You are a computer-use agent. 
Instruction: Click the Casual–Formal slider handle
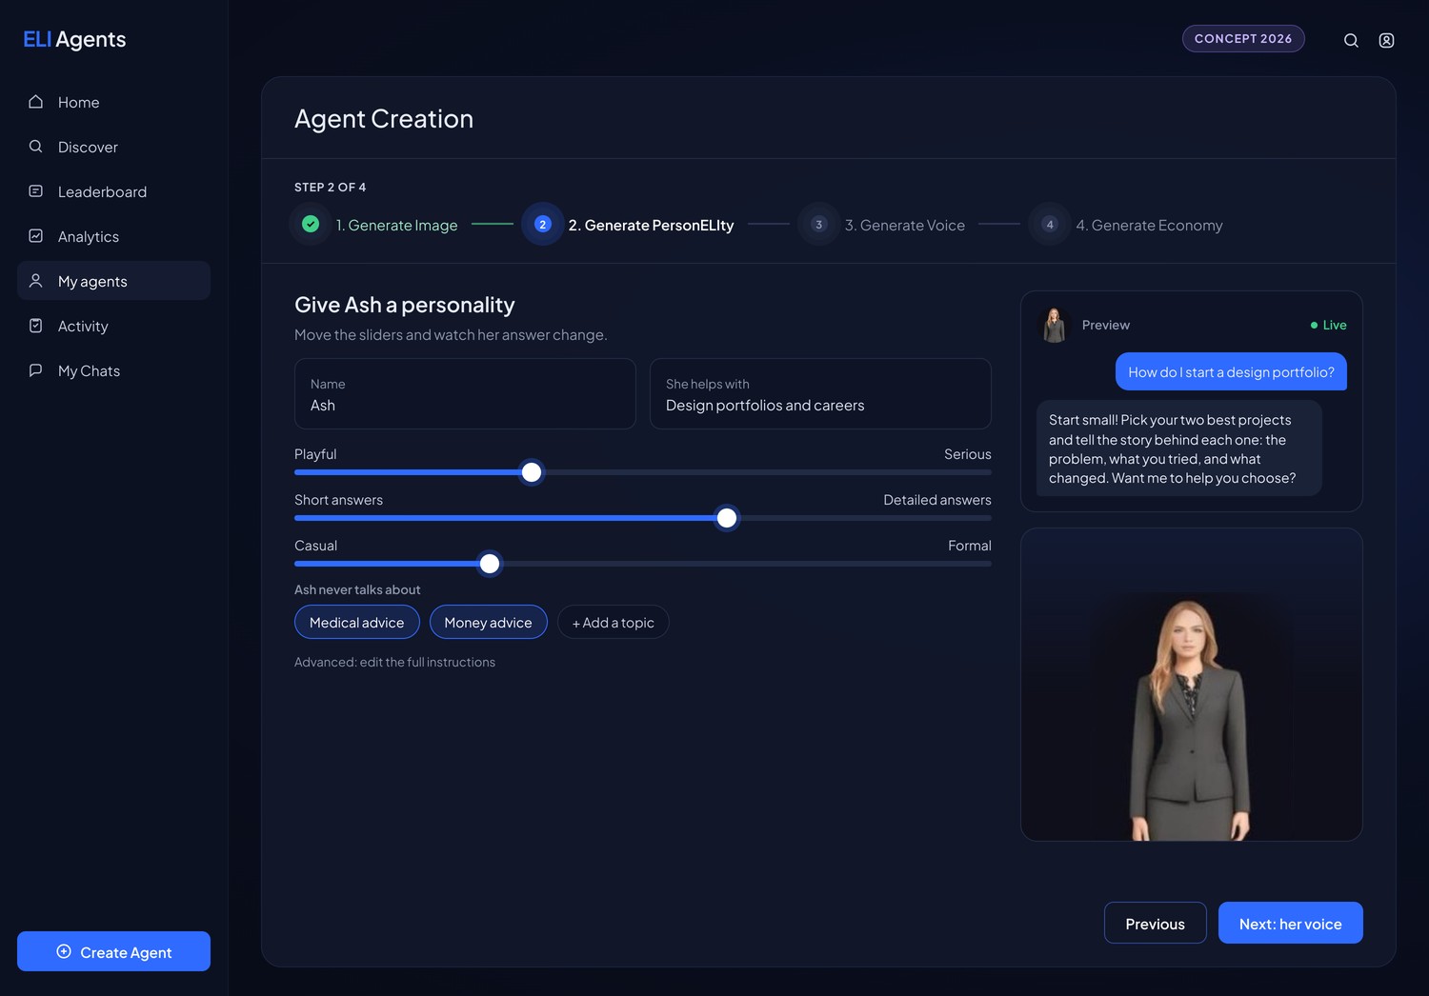(x=490, y=564)
